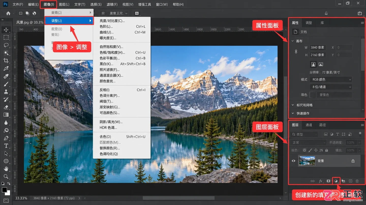Choose 去色(D) menu entry
366x205 pixels.
pos(122,137)
